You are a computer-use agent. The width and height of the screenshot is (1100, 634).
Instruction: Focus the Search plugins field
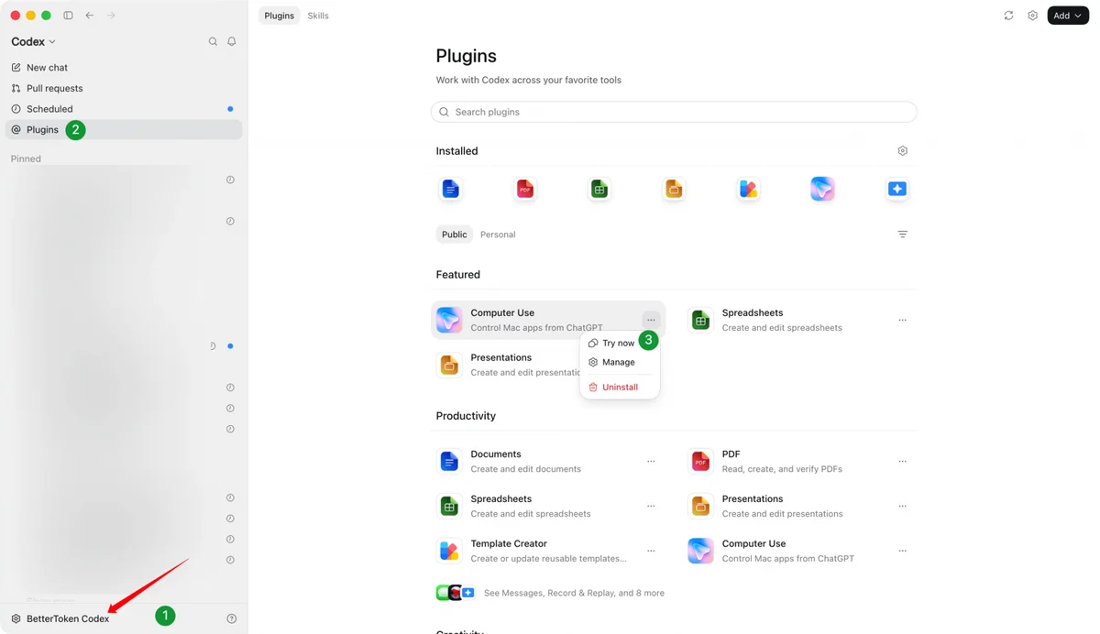(674, 112)
